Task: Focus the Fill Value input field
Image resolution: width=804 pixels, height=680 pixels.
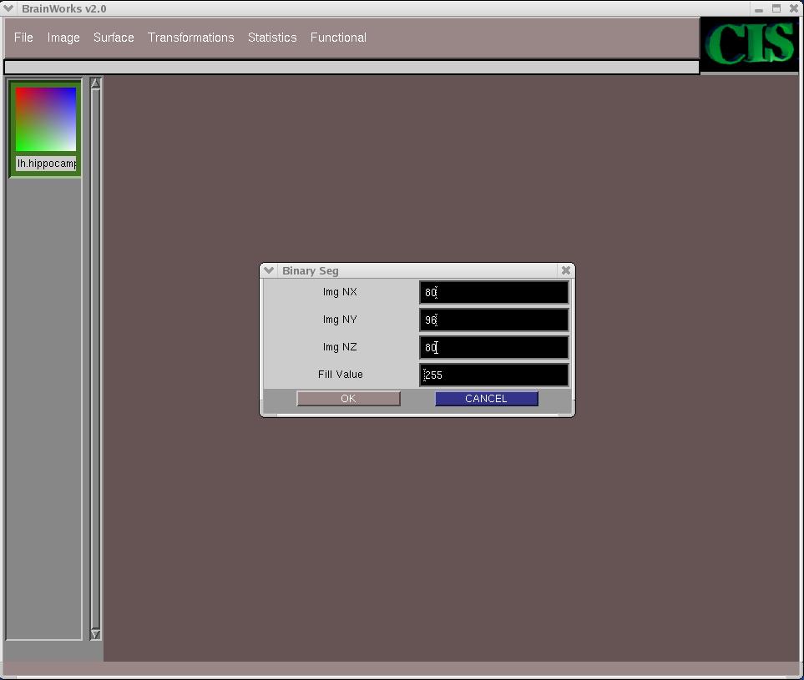Action: (493, 375)
